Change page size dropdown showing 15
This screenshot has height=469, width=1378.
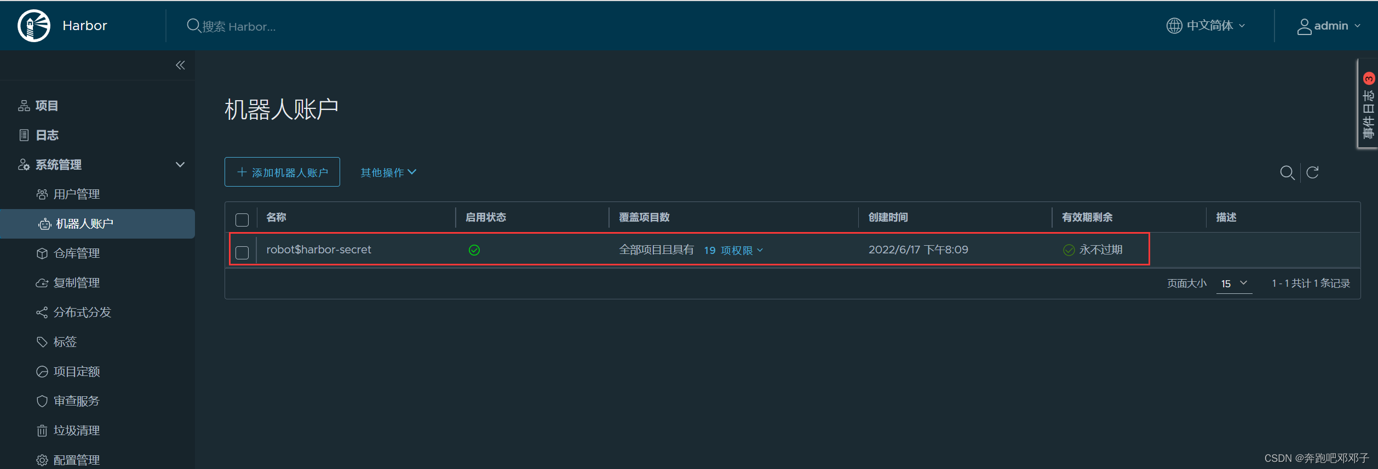click(1234, 283)
